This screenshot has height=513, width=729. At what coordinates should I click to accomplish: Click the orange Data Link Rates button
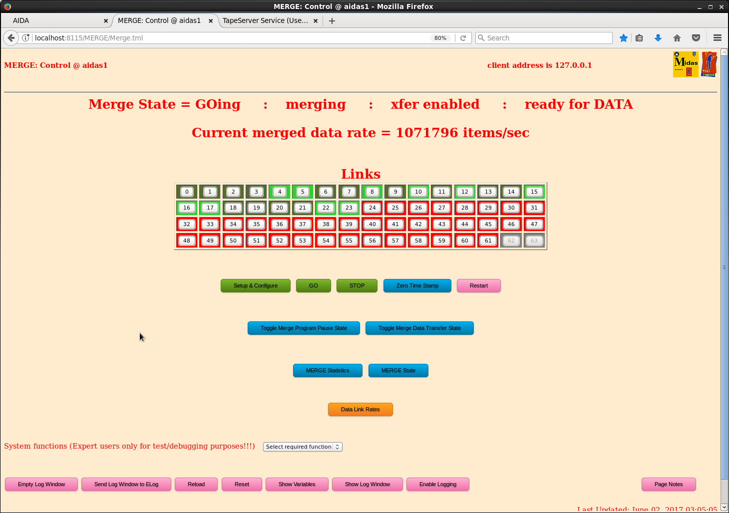click(360, 410)
